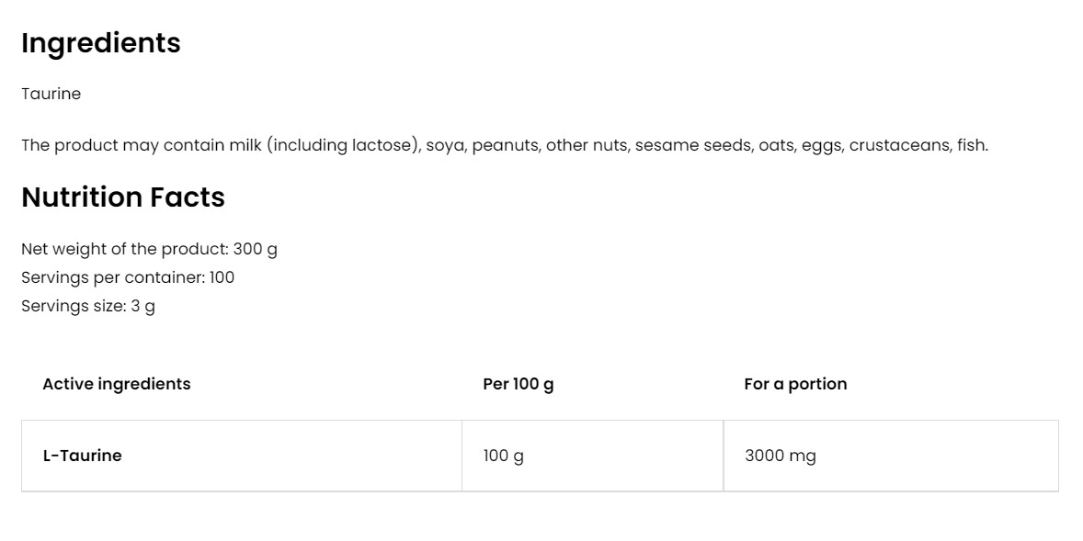Click the word "soya" in allergen notice
The width and height of the screenshot is (1083, 541).
tap(444, 145)
